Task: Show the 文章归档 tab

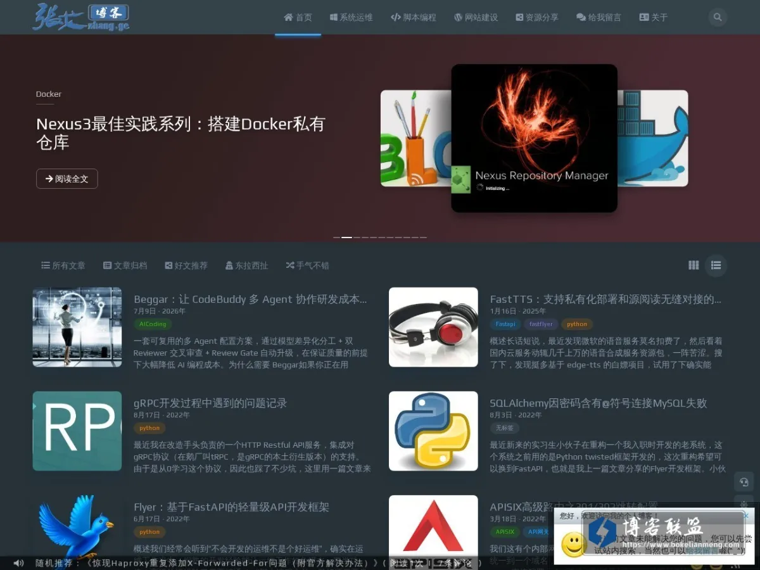Action: (x=125, y=265)
